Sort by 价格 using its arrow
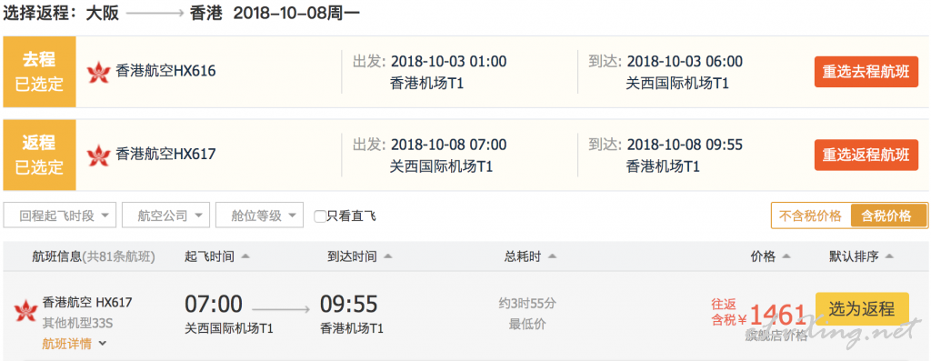The width and height of the screenshot is (931, 361). pos(786,256)
